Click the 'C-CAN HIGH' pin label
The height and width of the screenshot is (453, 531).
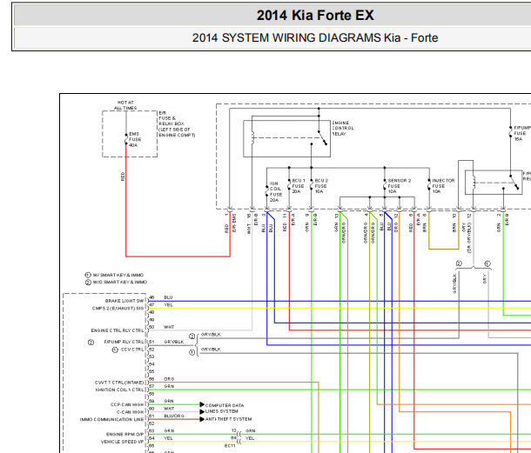click(131, 412)
